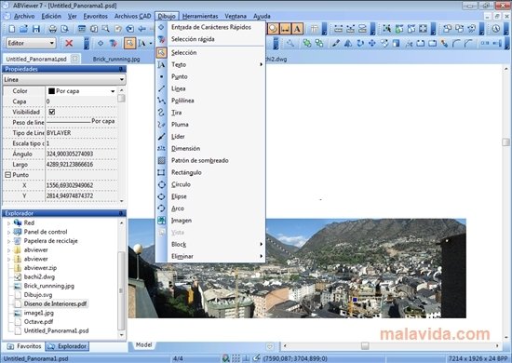
Task: Click the horizontal scrollbar thumb below canvas
Action: click(365, 345)
